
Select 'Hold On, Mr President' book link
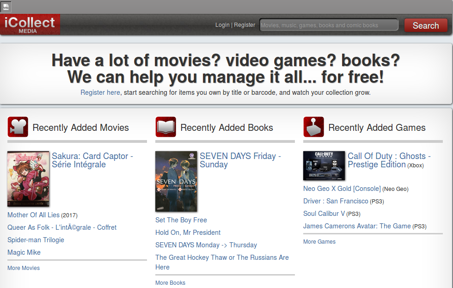pos(188,232)
